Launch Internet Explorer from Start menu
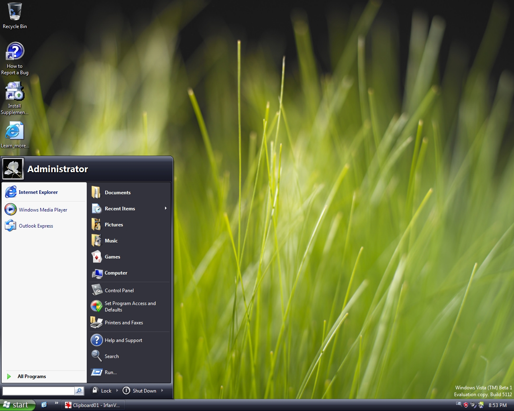 tap(44, 192)
